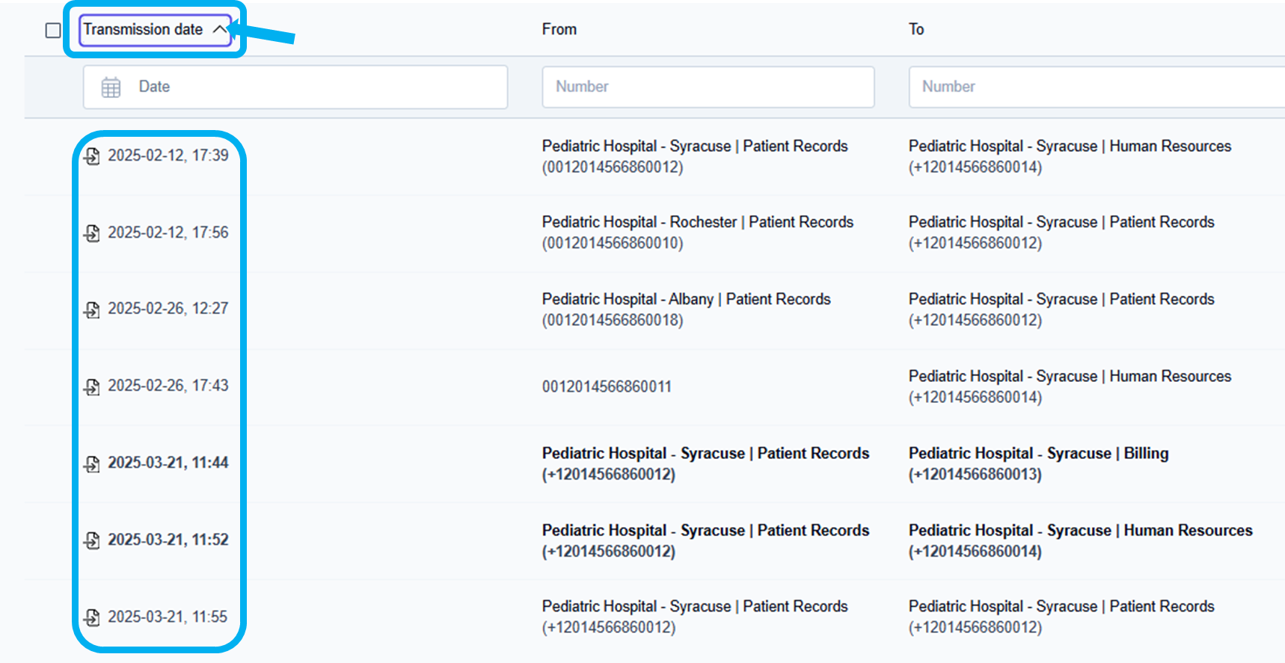Sort by the Transmission date column header
This screenshot has height=663, width=1285.
click(143, 29)
